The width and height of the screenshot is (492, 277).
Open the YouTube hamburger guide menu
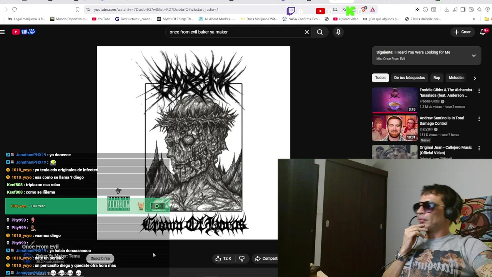pos(2,32)
